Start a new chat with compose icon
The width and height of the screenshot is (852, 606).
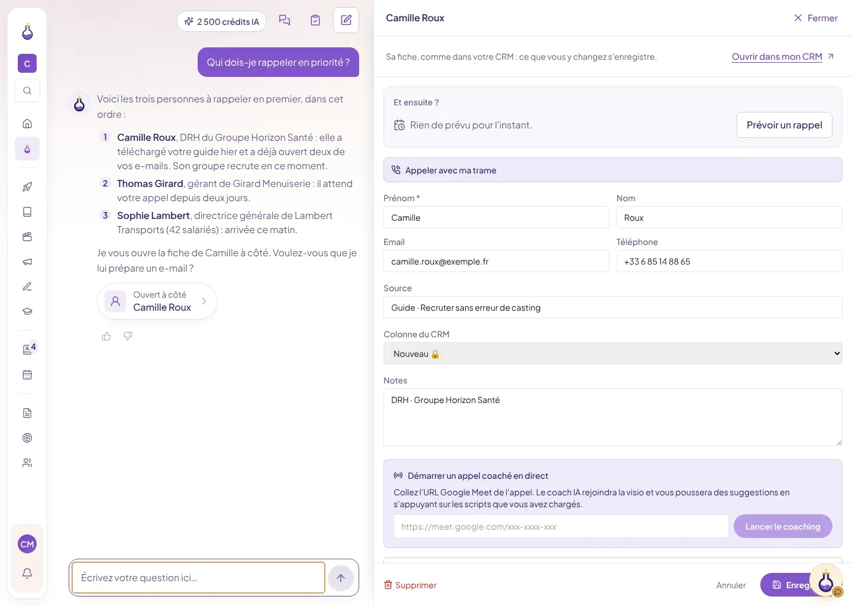coord(346,21)
